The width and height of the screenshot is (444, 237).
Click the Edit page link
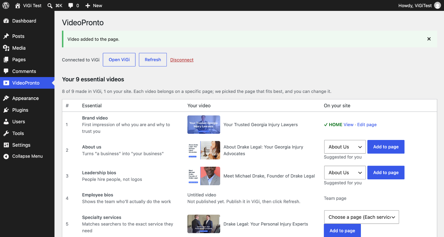click(367, 125)
